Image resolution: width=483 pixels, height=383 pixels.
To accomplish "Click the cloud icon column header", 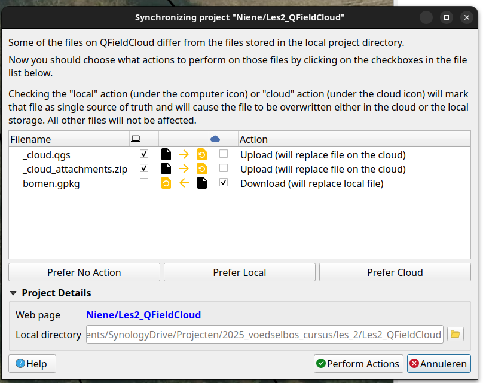I will coord(215,139).
